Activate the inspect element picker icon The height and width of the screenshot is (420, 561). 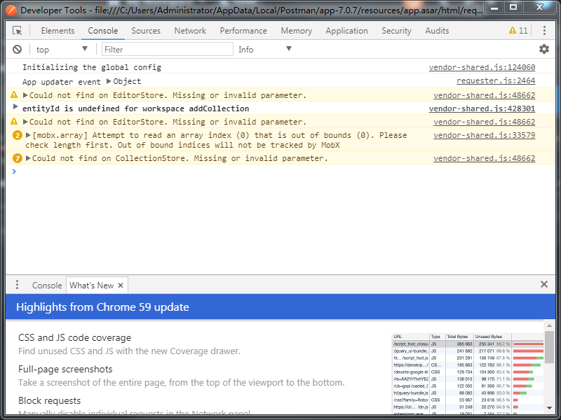click(17, 31)
